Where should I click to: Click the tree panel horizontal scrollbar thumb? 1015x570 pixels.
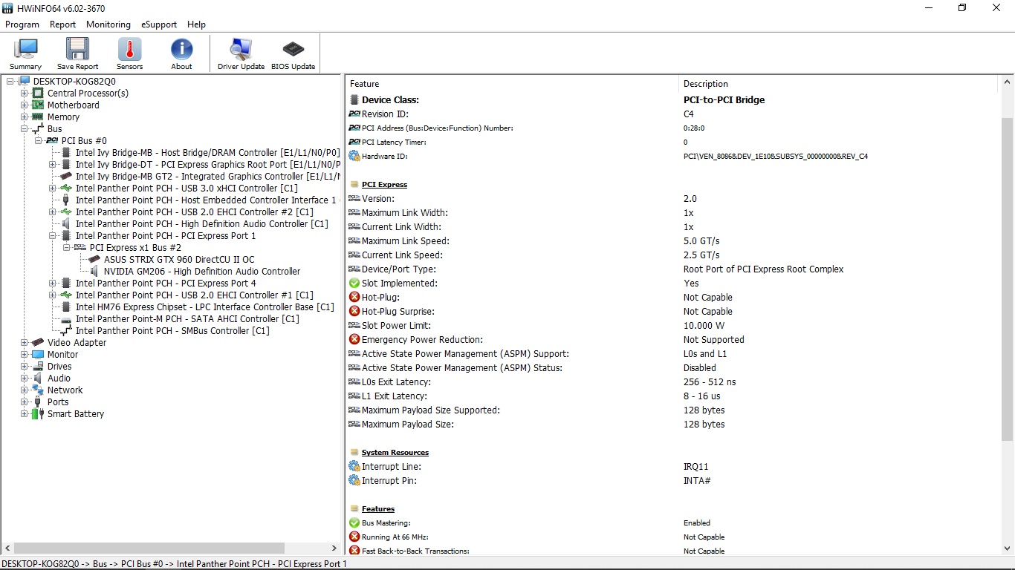149,548
